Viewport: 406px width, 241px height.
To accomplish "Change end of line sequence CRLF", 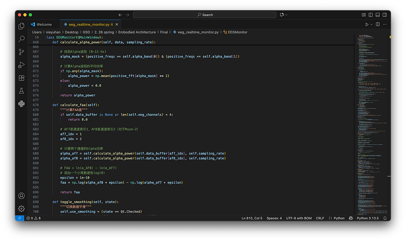I will tap(320, 218).
